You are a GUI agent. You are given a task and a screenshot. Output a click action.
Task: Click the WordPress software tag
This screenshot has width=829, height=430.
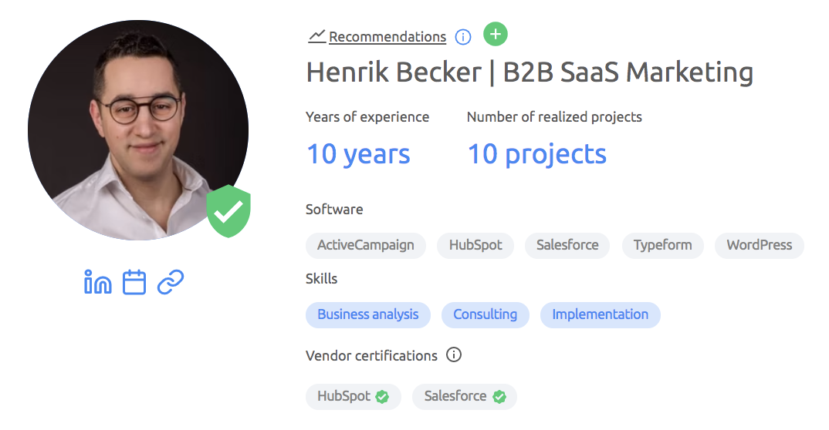click(x=760, y=245)
